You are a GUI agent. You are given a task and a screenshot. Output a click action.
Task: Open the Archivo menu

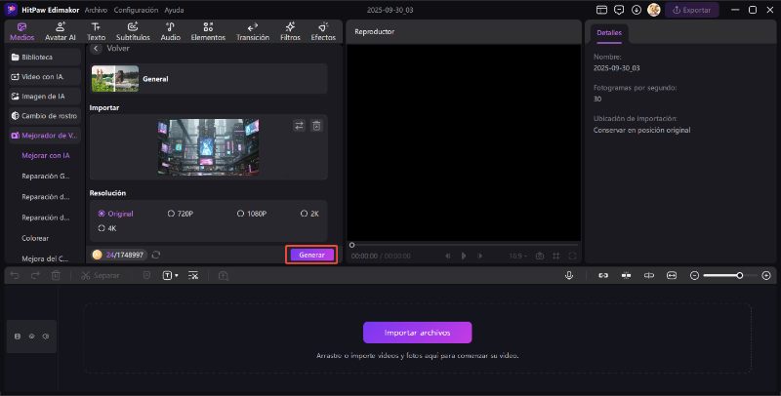[x=96, y=9]
